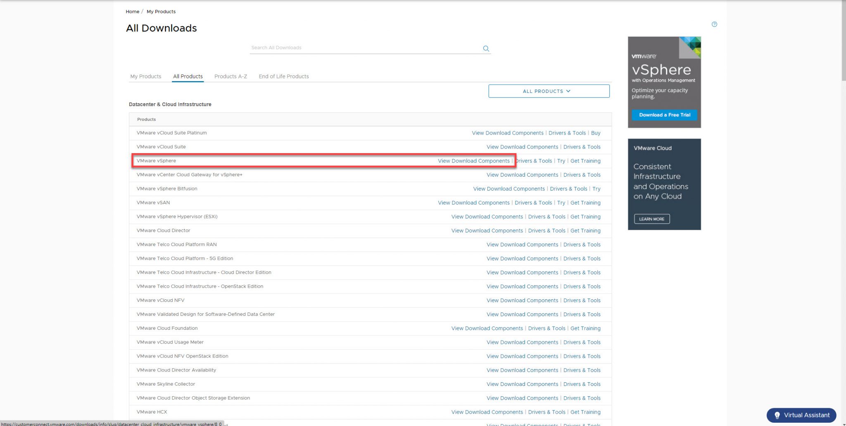
Task: Click the search magnifier icon
Action: click(x=486, y=48)
